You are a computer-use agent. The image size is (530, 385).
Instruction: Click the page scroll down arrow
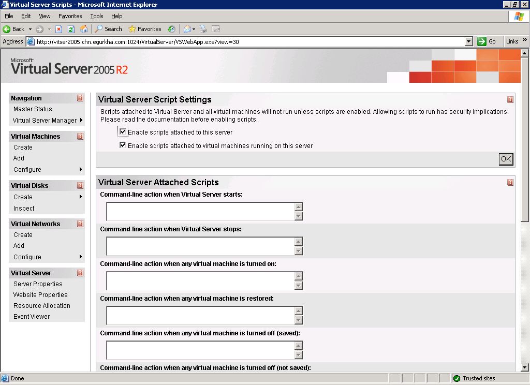click(524, 367)
